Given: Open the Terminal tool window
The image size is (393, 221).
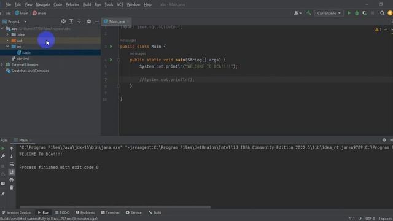Looking at the screenshot, I should 111,212.
